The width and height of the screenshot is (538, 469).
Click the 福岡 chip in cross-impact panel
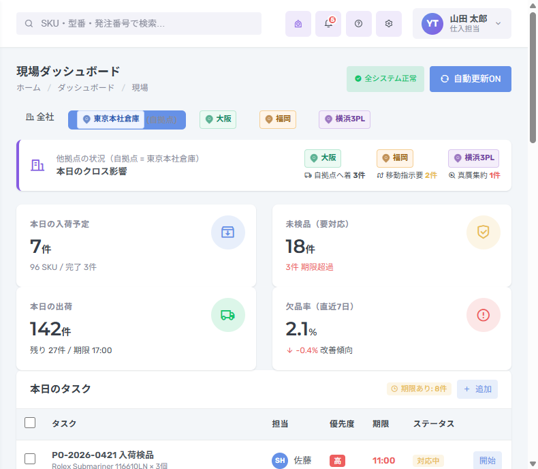pyautogui.click(x=395, y=158)
